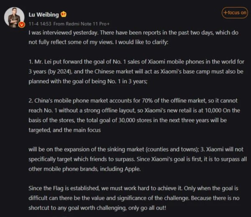
Task: Follow the user with the focus on button
Action: pyautogui.click(x=234, y=13)
